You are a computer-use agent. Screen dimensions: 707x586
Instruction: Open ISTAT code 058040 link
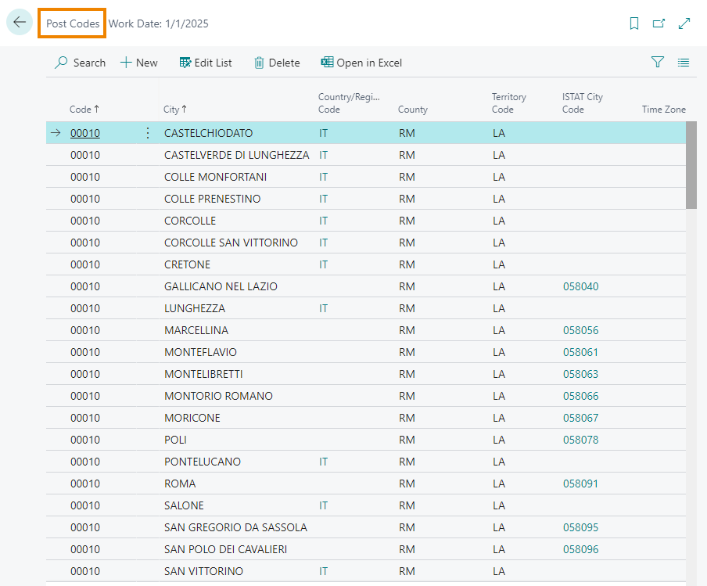point(580,286)
